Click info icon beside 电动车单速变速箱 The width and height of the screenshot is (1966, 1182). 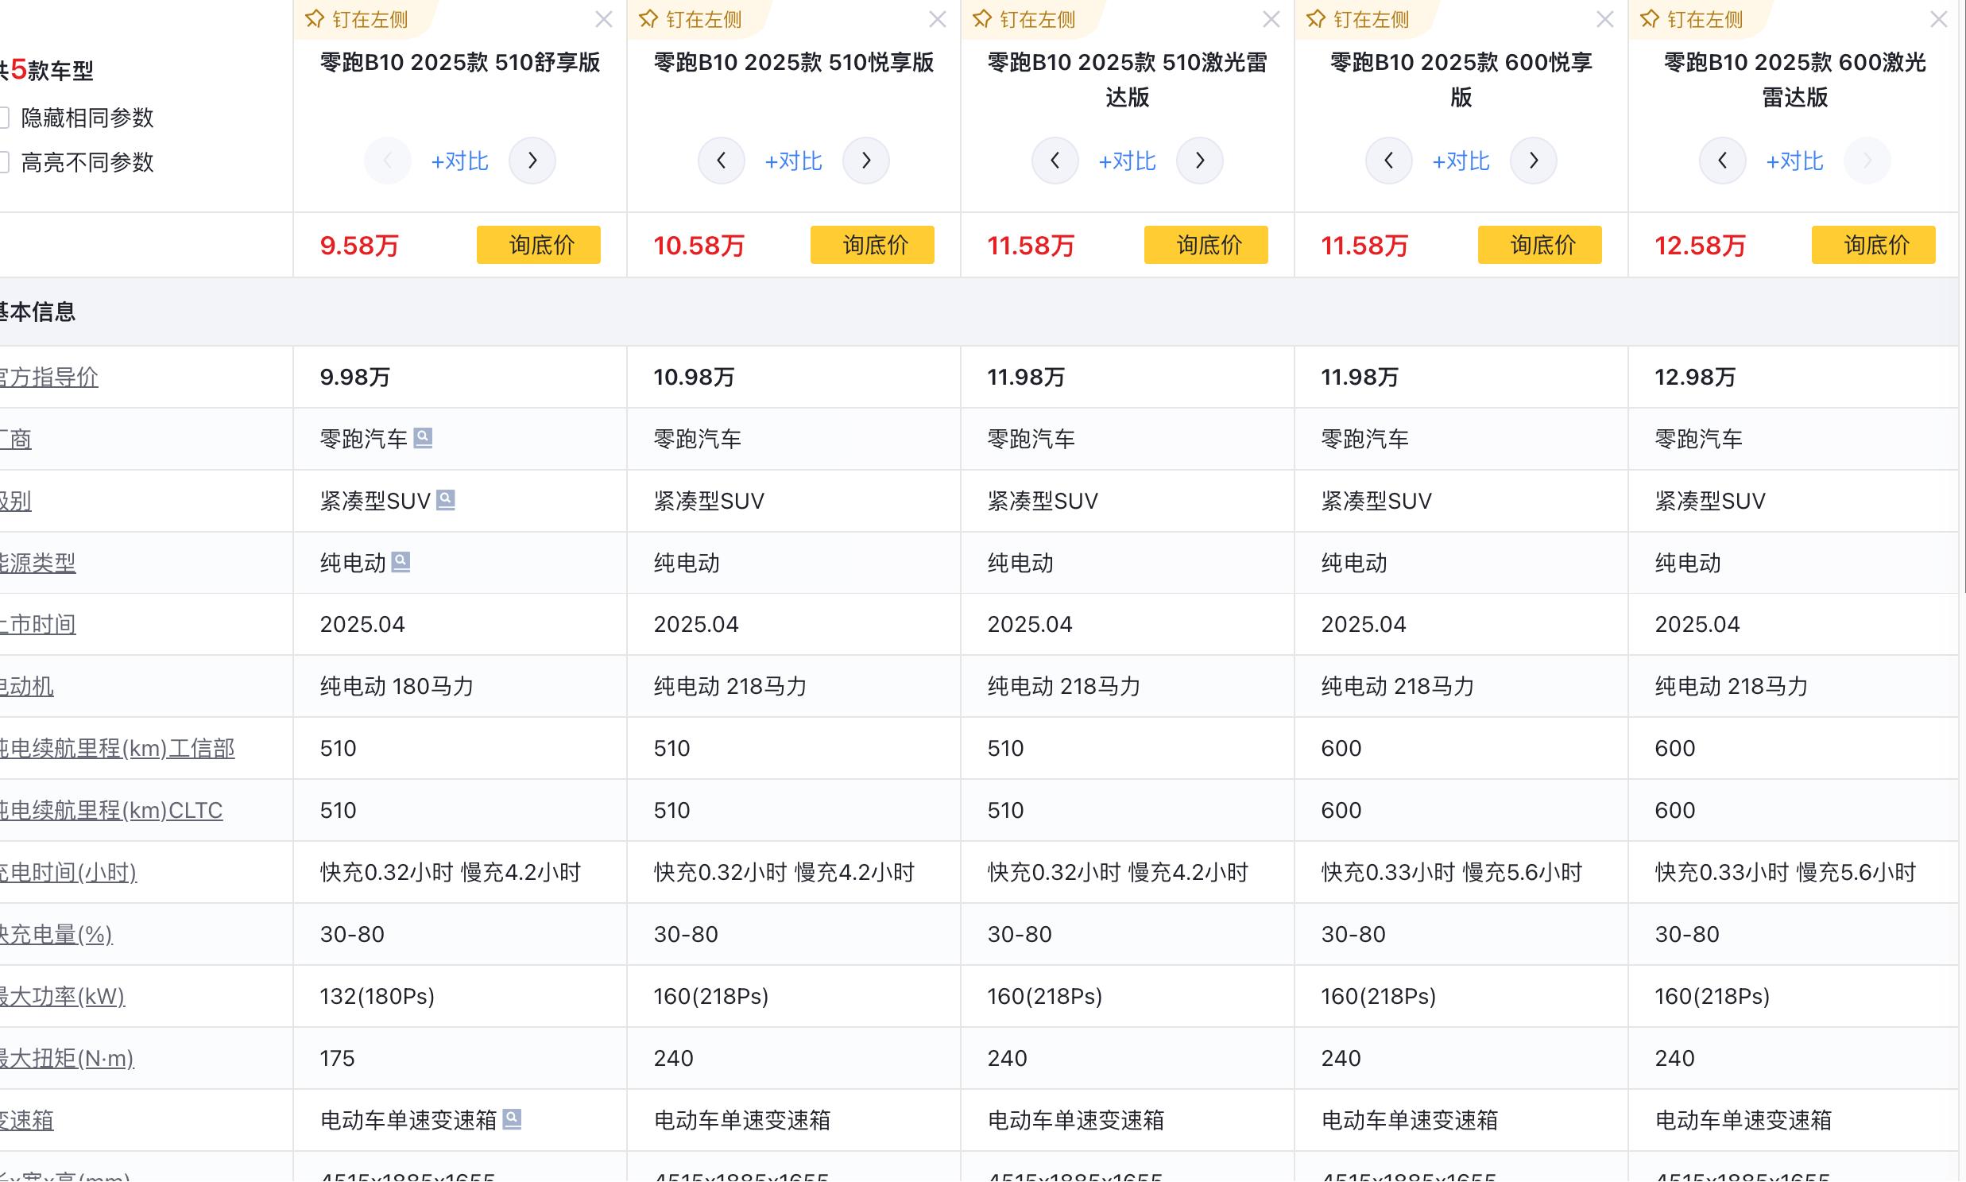click(x=512, y=1118)
